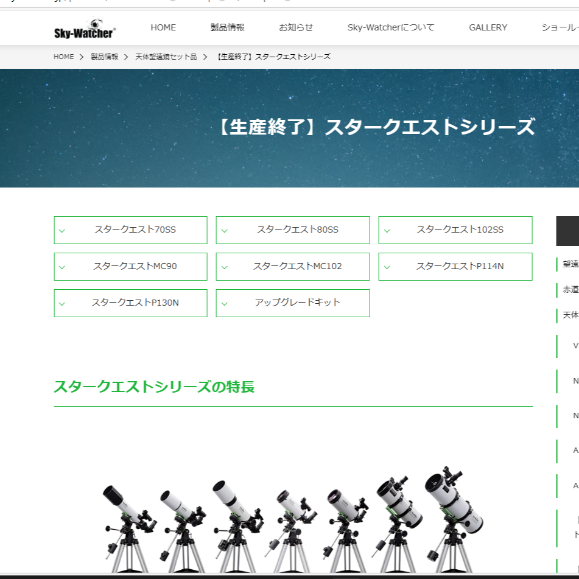Click the Sky-Watcher logo
This screenshot has height=579, width=579.
[x=85, y=29]
